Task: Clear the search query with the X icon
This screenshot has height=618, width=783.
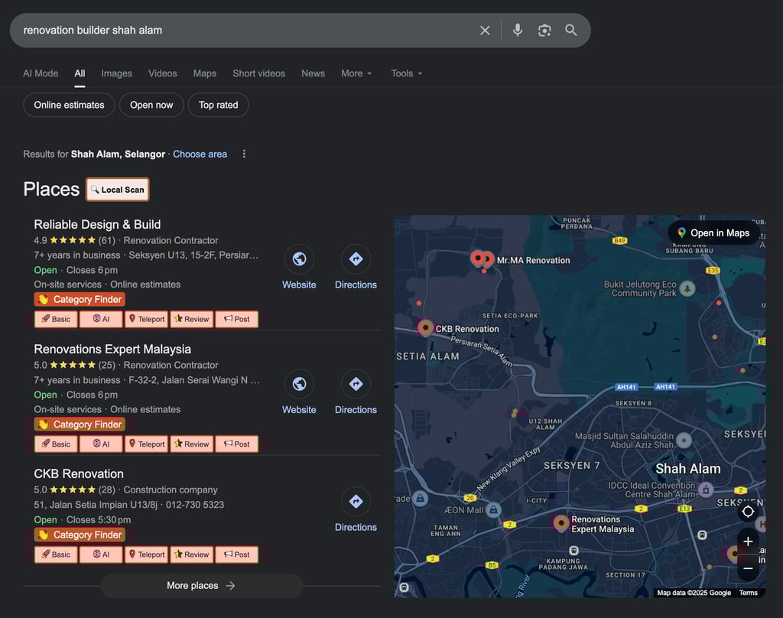Action: [x=484, y=31]
